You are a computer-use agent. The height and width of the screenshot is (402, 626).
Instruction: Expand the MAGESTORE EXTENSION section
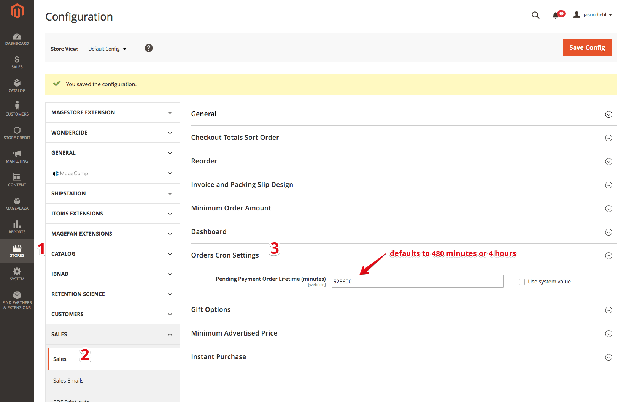tap(112, 112)
